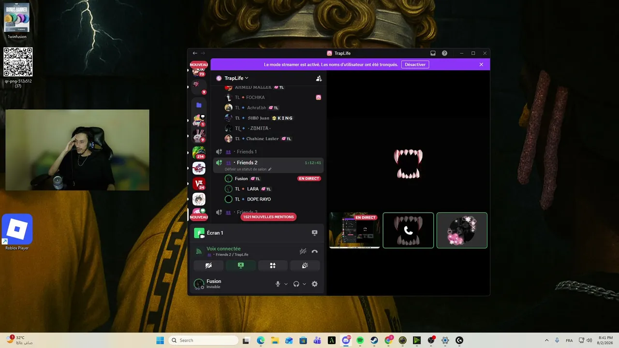Image resolution: width=619 pixels, height=348 pixels.
Task: Open Discord from the taskbar
Action: click(x=346, y=340)
